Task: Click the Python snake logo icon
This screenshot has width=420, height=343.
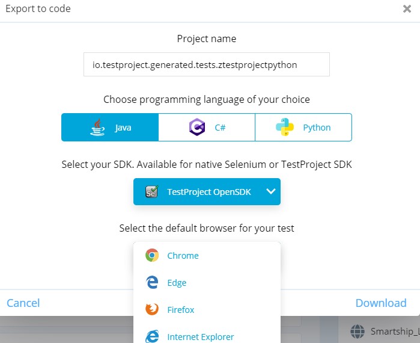Action: [x=284, y=127]
